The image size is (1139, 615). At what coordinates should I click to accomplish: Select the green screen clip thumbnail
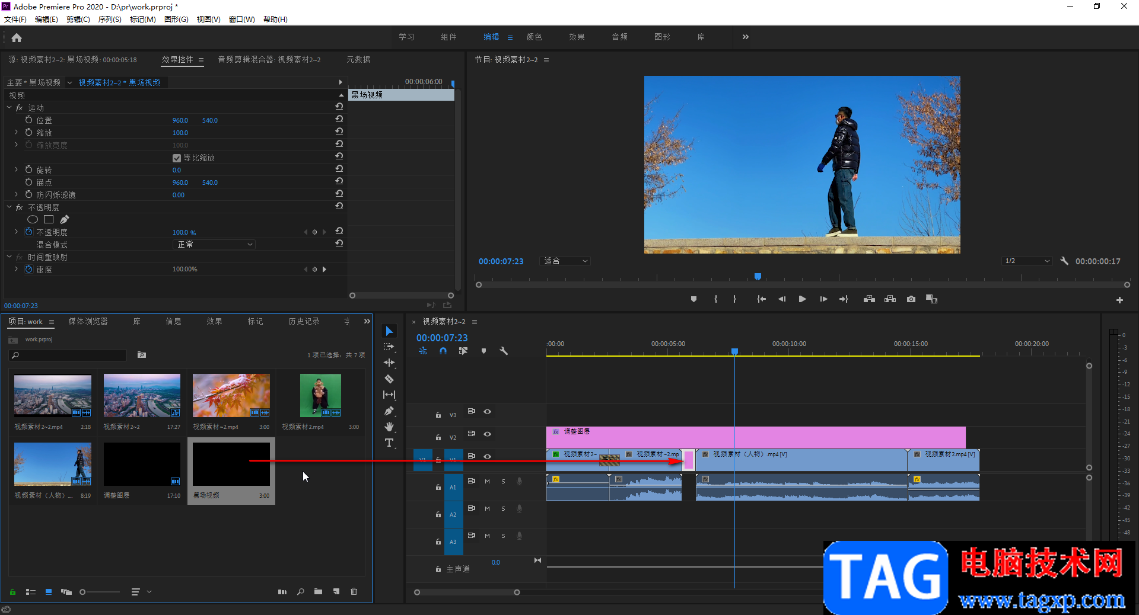320,395
